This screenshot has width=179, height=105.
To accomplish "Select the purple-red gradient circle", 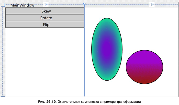I will point(144,67).
